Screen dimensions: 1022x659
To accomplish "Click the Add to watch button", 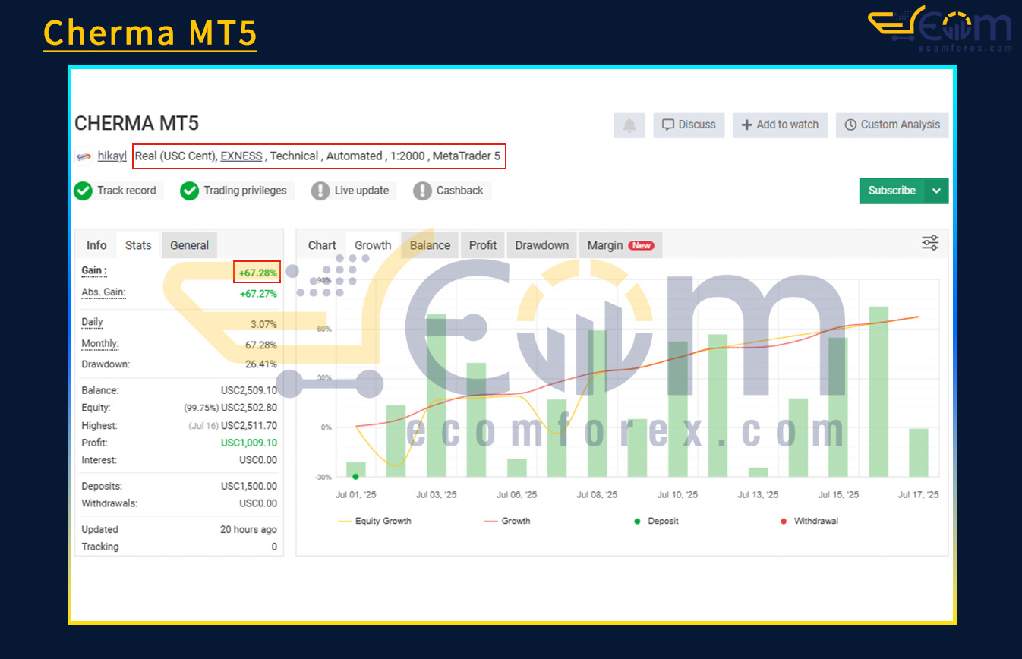I will 780,125.
